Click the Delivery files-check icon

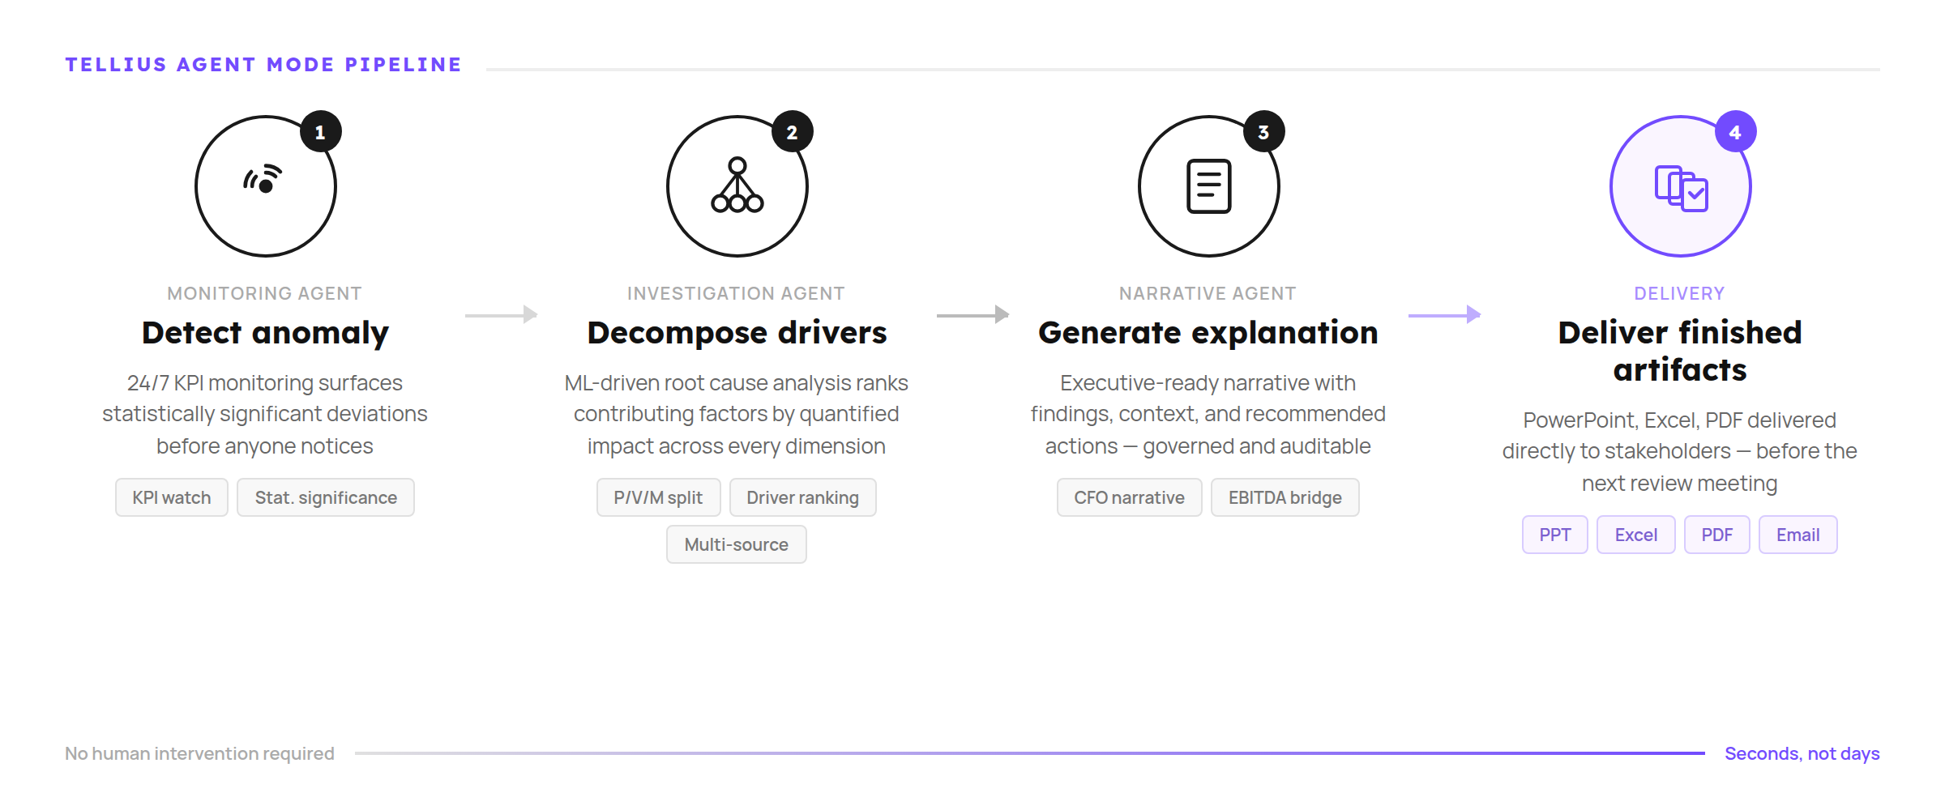1682,189
